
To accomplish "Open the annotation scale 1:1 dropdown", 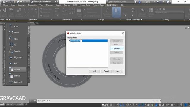I will [167, 105].
